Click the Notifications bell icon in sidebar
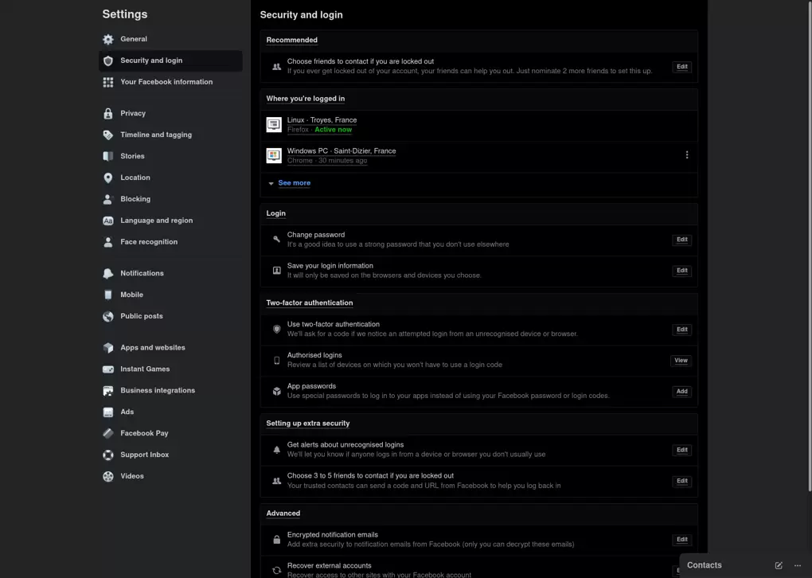 [x=107, y=273]
